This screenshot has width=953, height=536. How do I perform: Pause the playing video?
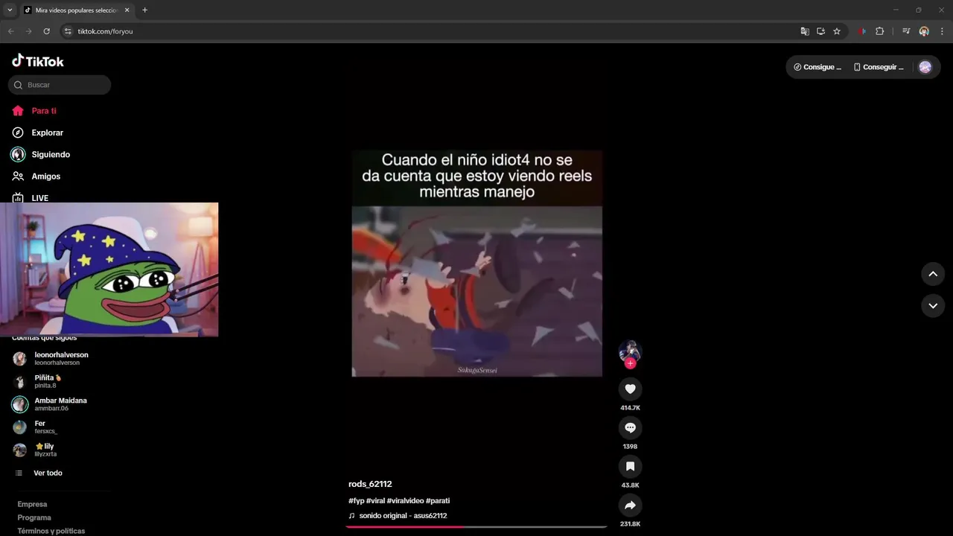(476, 264)
